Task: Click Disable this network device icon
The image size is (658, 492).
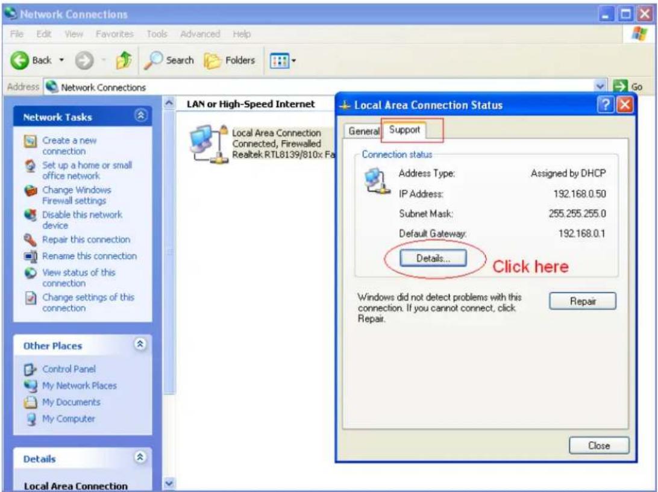Action: coord(30,216)
